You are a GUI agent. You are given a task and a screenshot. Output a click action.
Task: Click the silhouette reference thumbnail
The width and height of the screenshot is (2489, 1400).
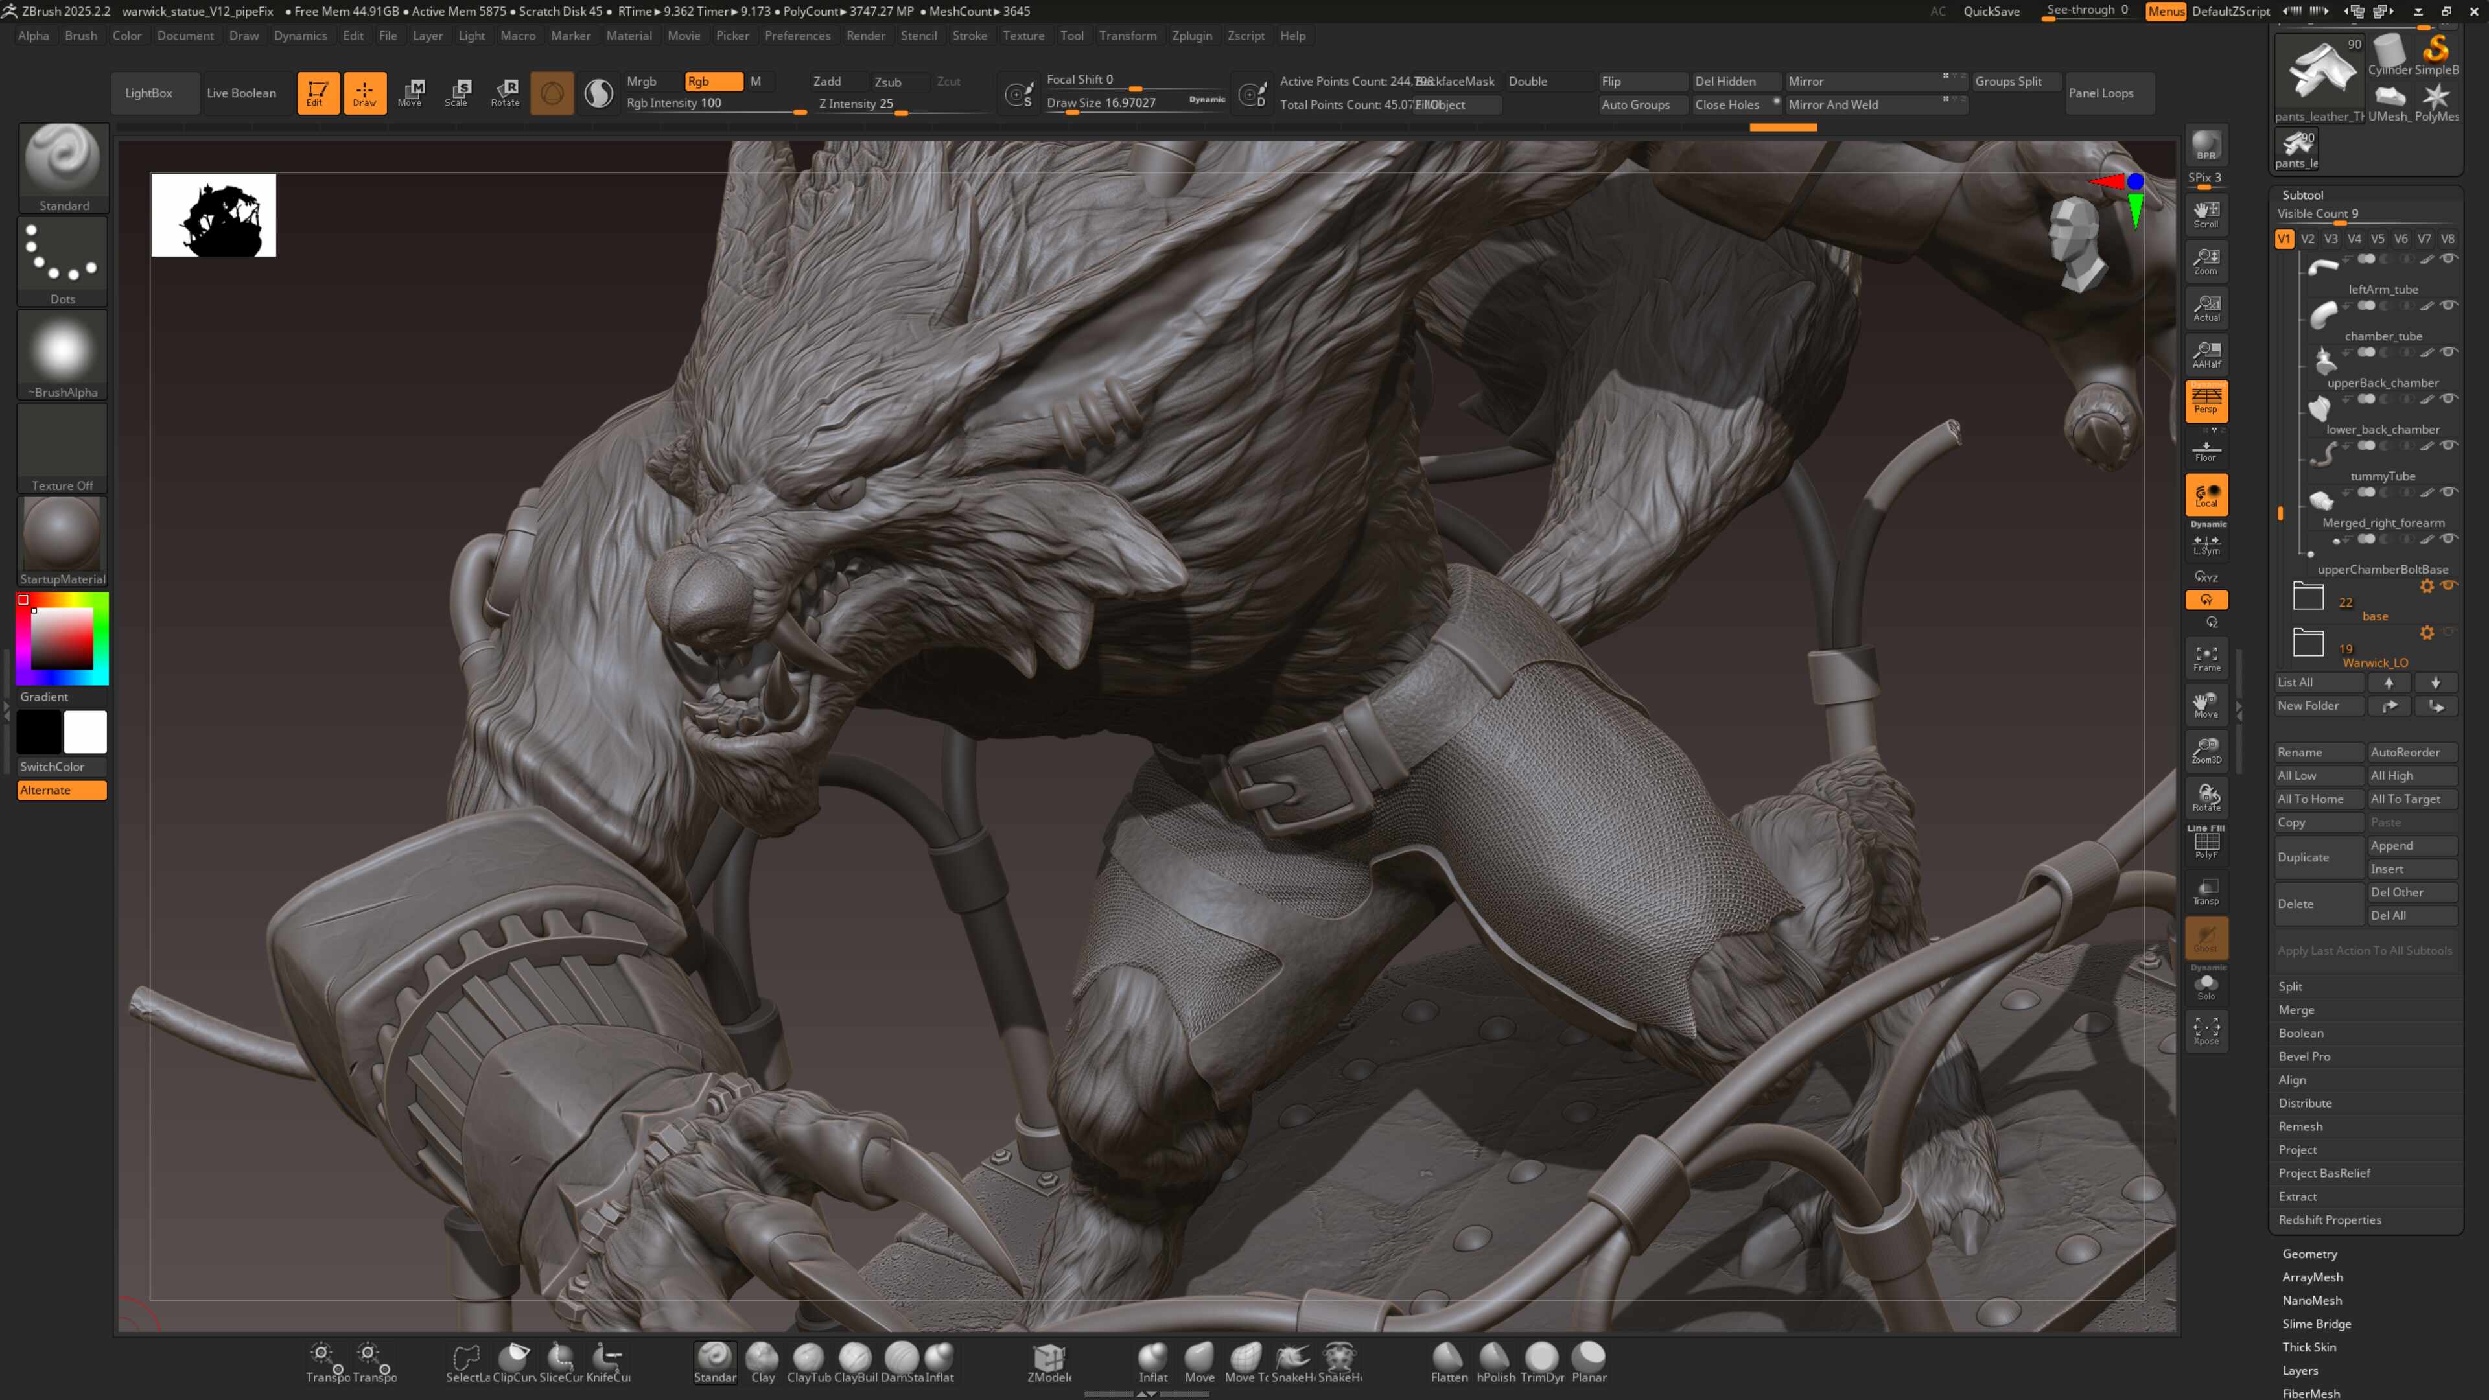coord(213,215)
